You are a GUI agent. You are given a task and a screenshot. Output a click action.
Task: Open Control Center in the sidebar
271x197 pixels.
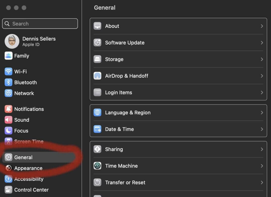click(31, 190)
